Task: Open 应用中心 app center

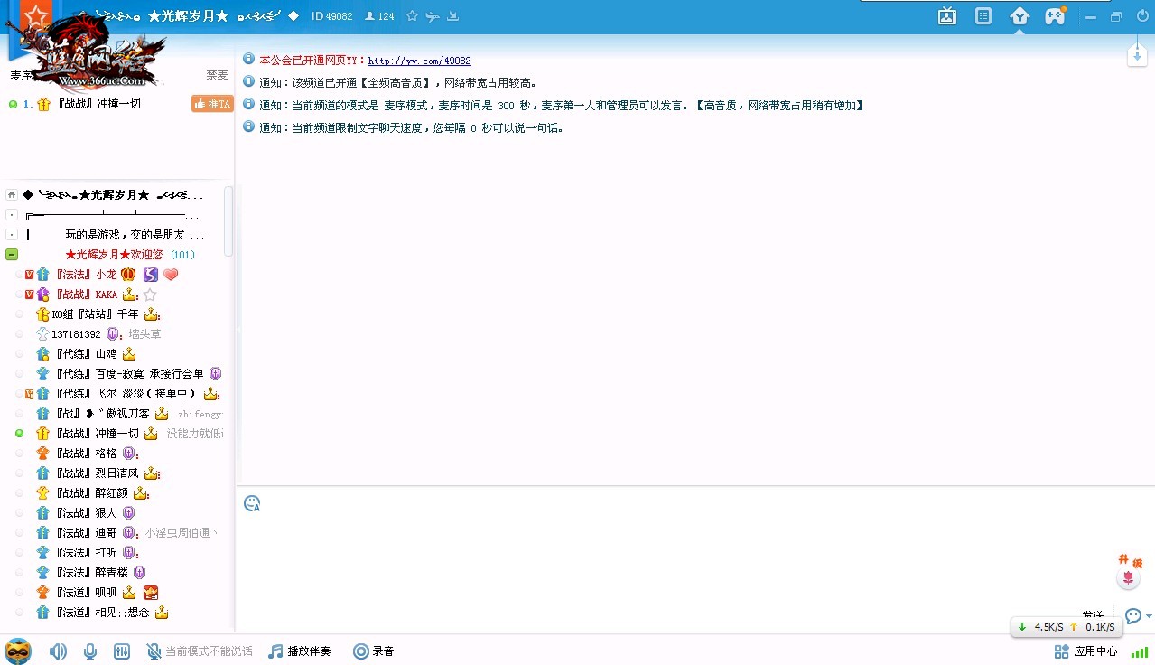Action: pos(1085,651)
